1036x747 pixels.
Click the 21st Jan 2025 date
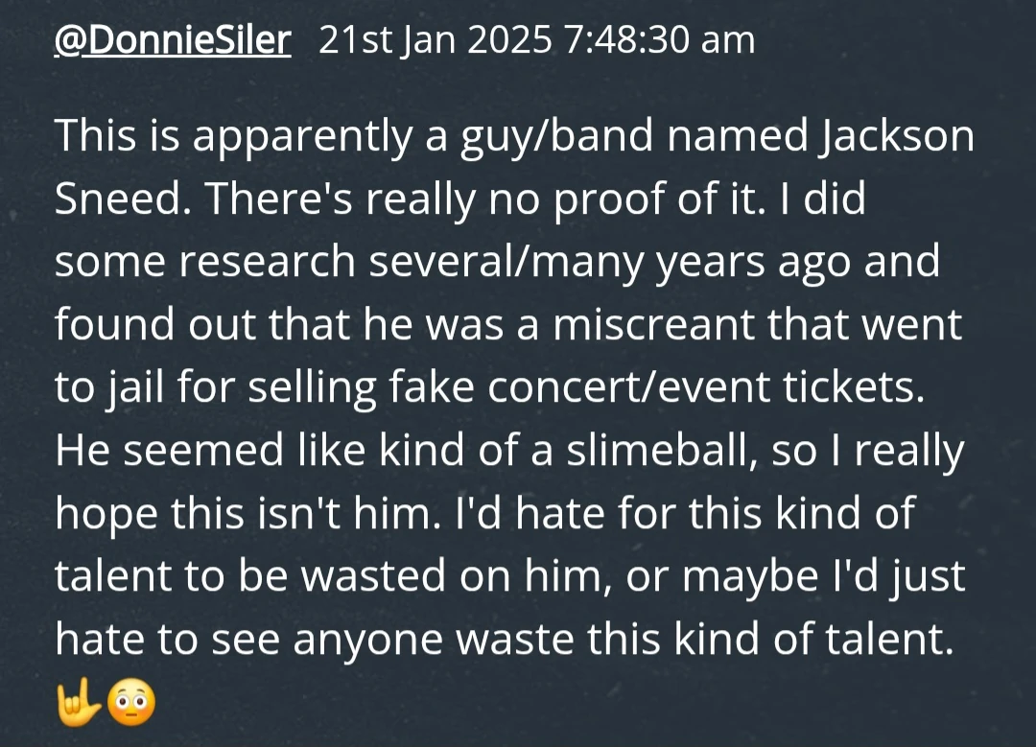(x=436, y=40)
